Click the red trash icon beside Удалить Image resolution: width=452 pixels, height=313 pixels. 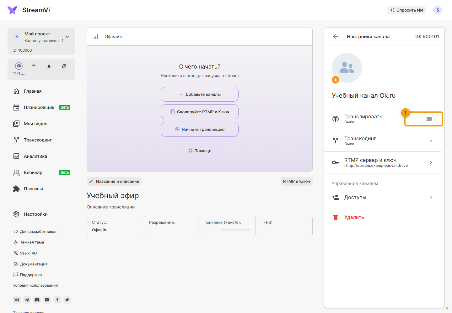point(336,217)
